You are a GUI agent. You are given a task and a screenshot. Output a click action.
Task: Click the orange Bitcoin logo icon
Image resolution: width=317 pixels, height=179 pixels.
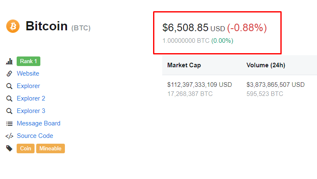13,27
